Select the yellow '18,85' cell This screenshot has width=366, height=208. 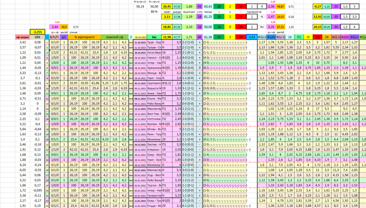(x=167, y=27)
